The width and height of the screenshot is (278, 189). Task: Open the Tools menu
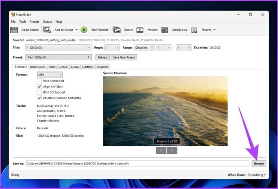click(x=22, y=22)
